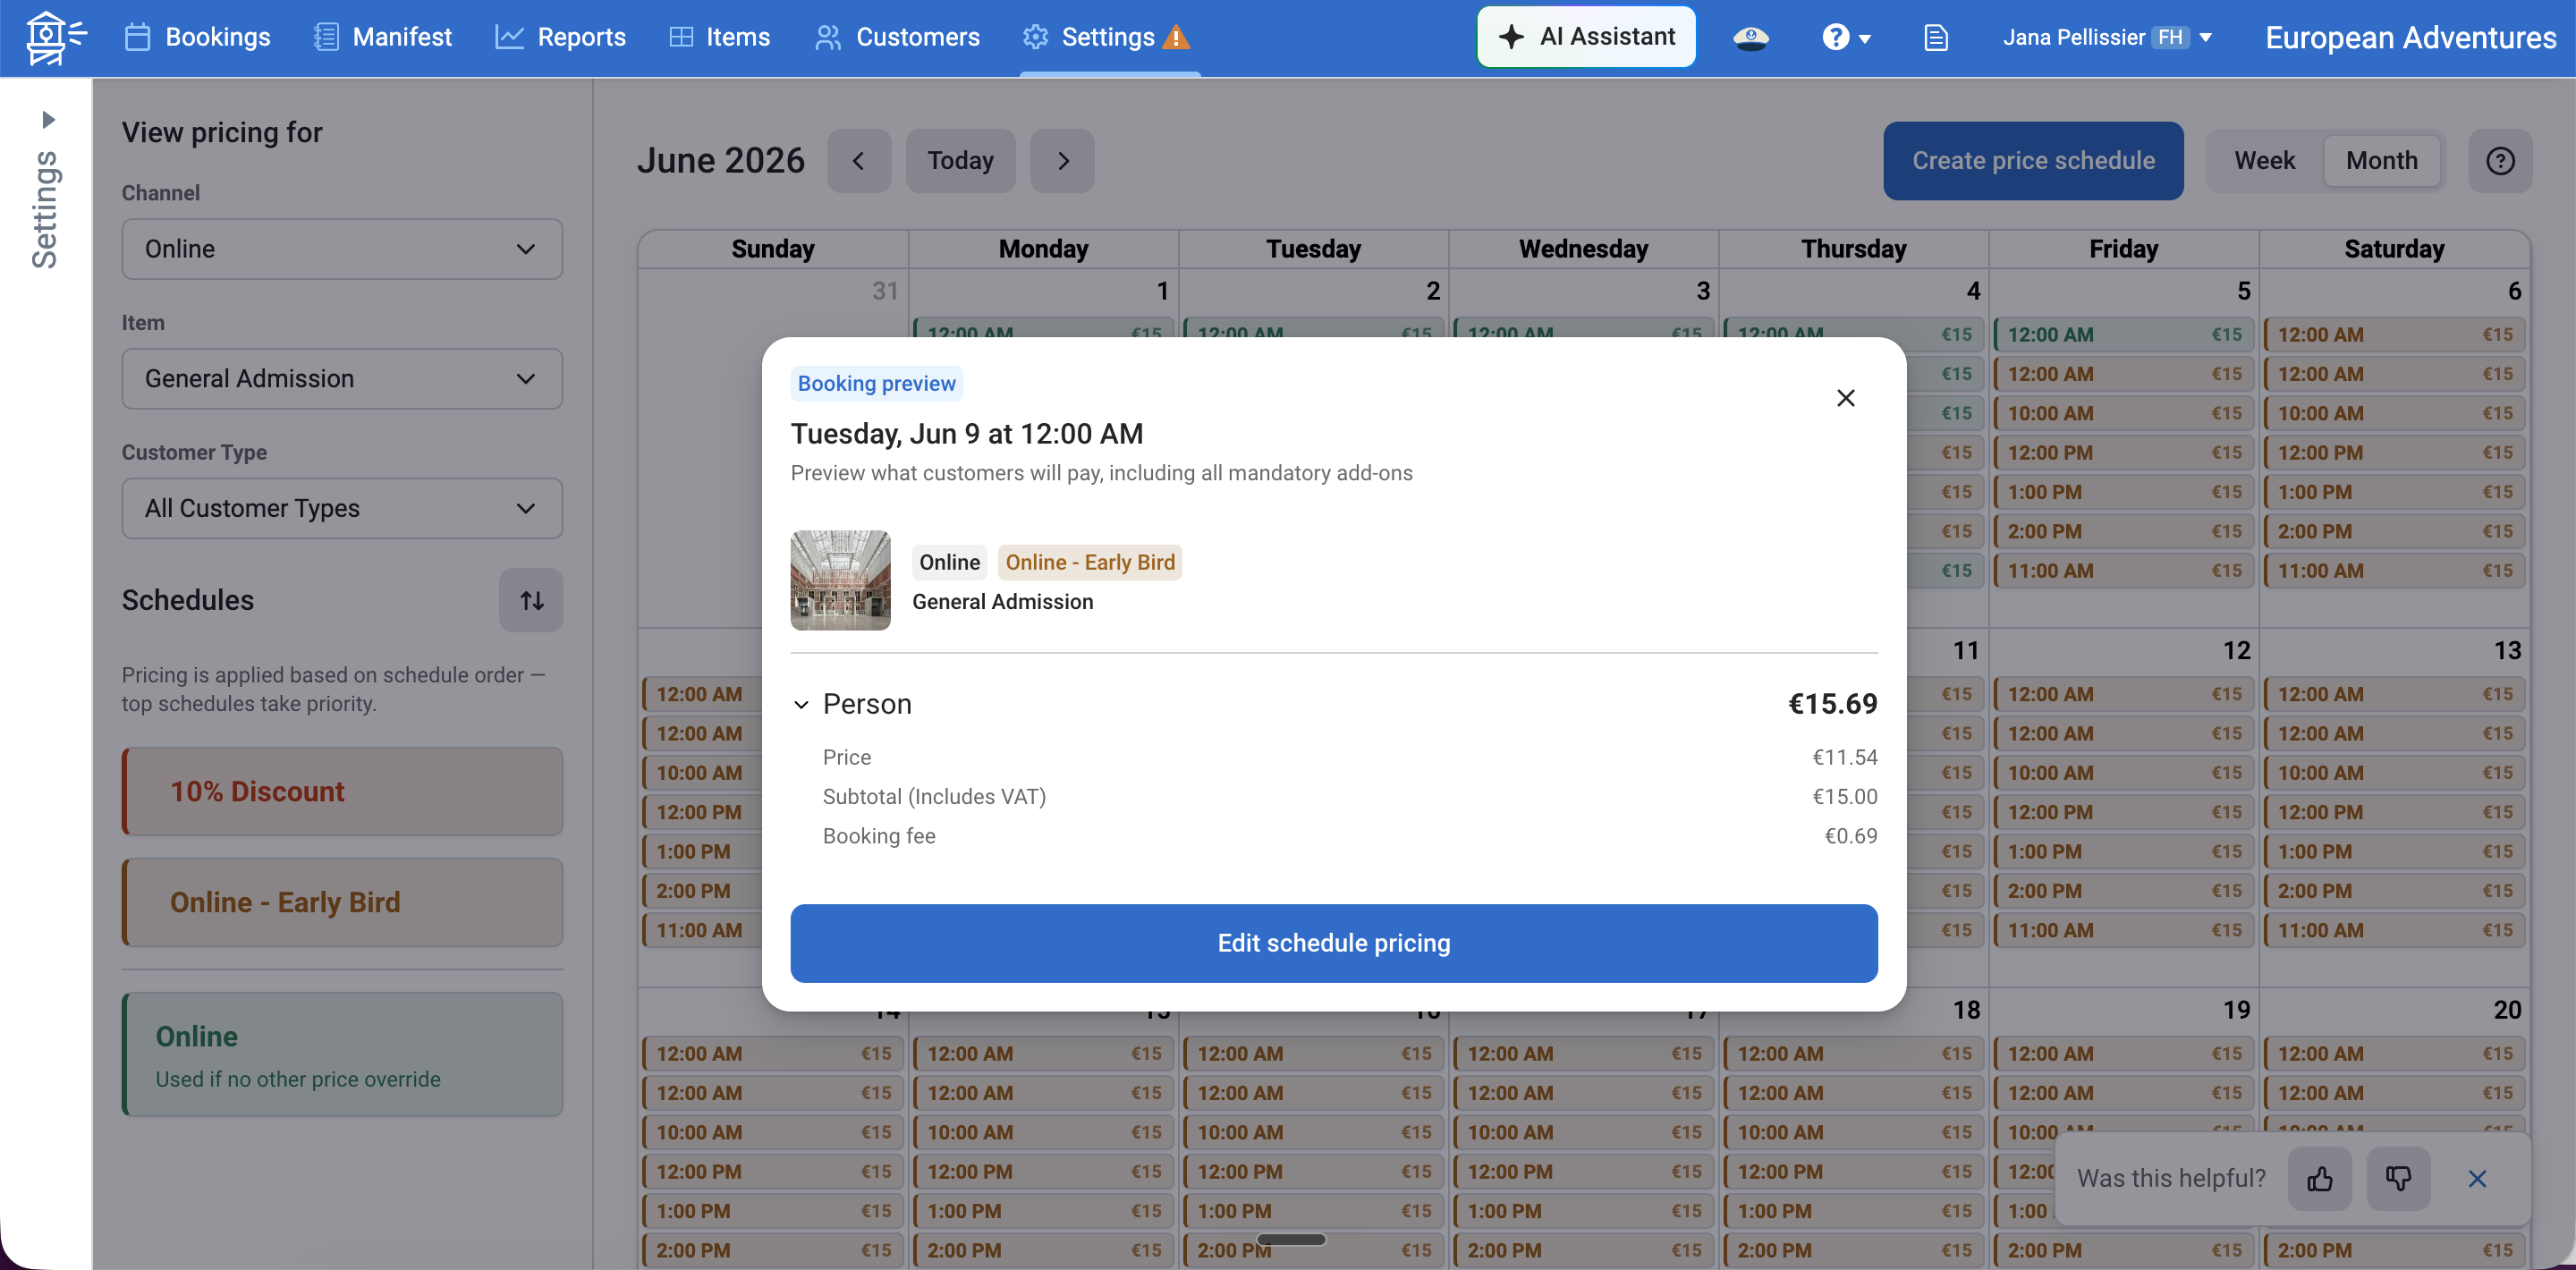Click the Booking preview badge

pyautogui.click(x=876, y=383)
